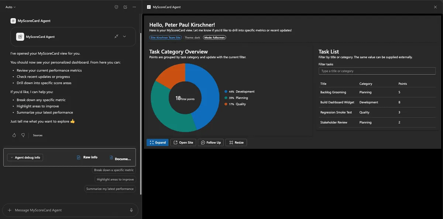Viewport: 443px width, 219px height.
Task: Choose suggestion Summarize my latest performance
Action: tap(110, 189)
